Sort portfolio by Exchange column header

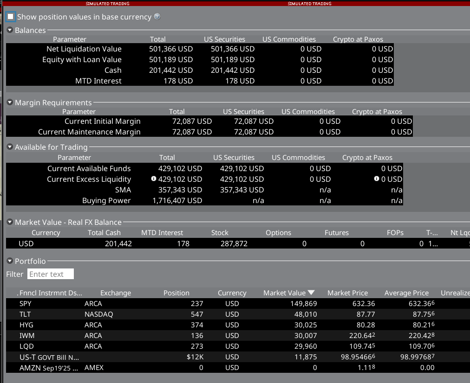tap(116, 293)
